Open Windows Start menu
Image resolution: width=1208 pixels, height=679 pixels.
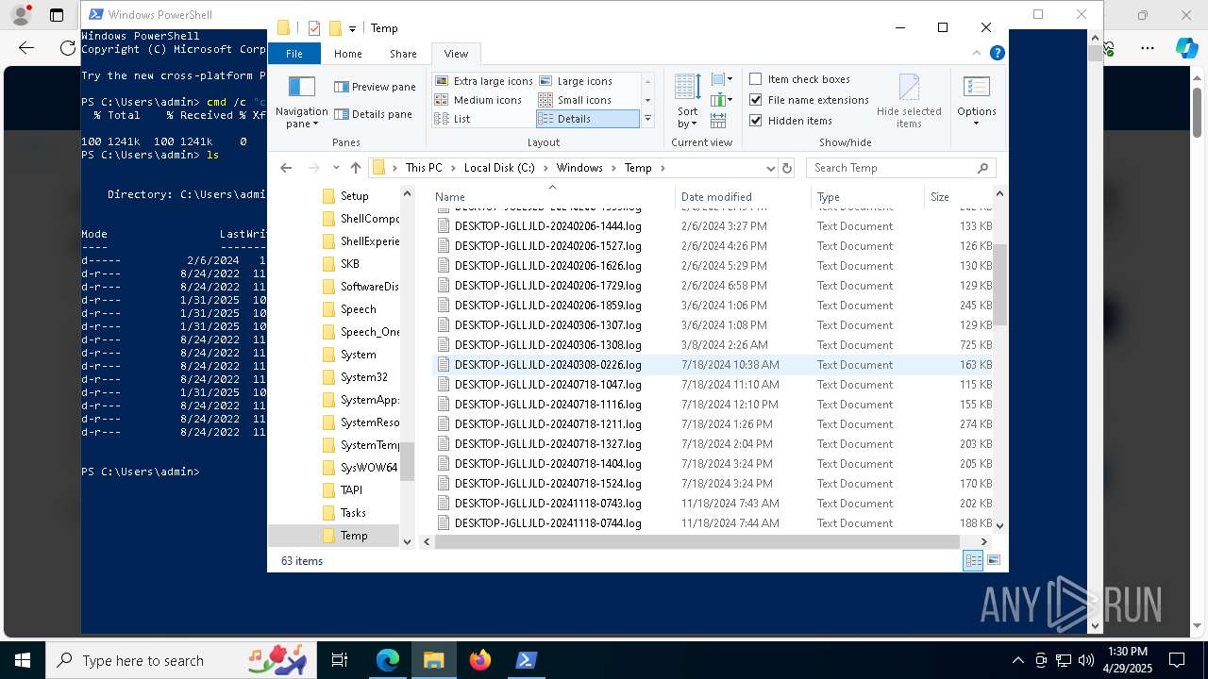tap(23, 660)
